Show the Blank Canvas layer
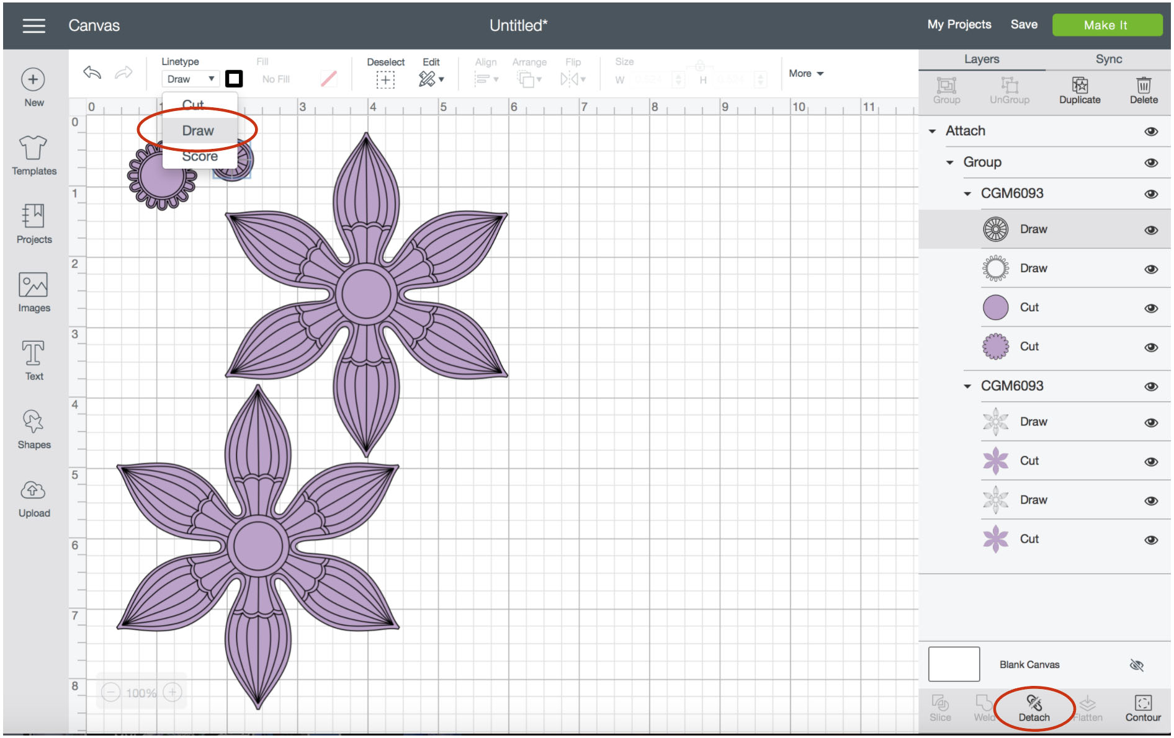The image size is (1174, 738). tap(1136, 665)
